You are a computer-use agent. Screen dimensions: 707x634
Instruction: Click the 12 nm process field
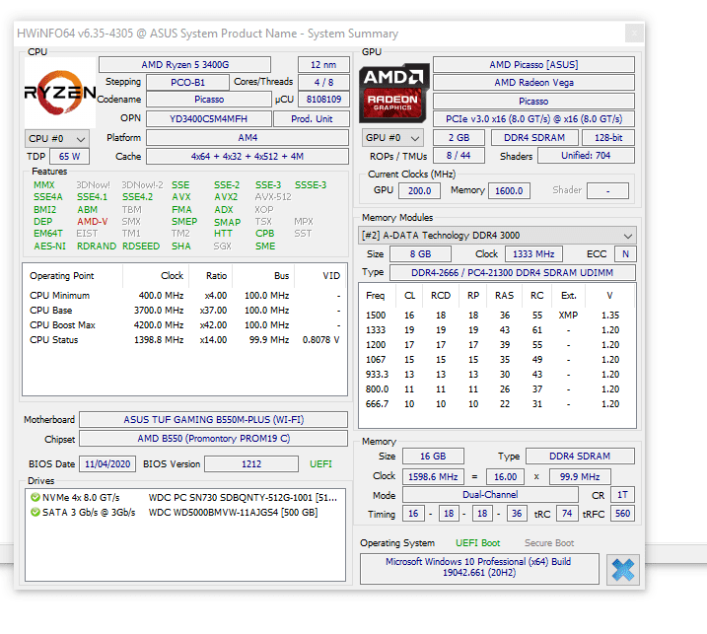point(323,64)
